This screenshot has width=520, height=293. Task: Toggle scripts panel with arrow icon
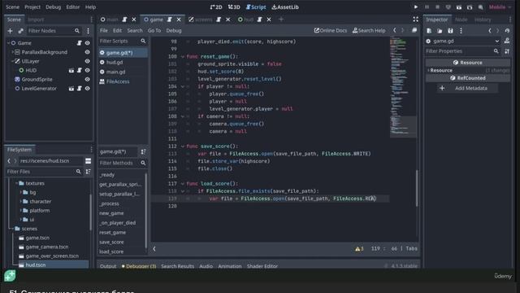point(154,248)
